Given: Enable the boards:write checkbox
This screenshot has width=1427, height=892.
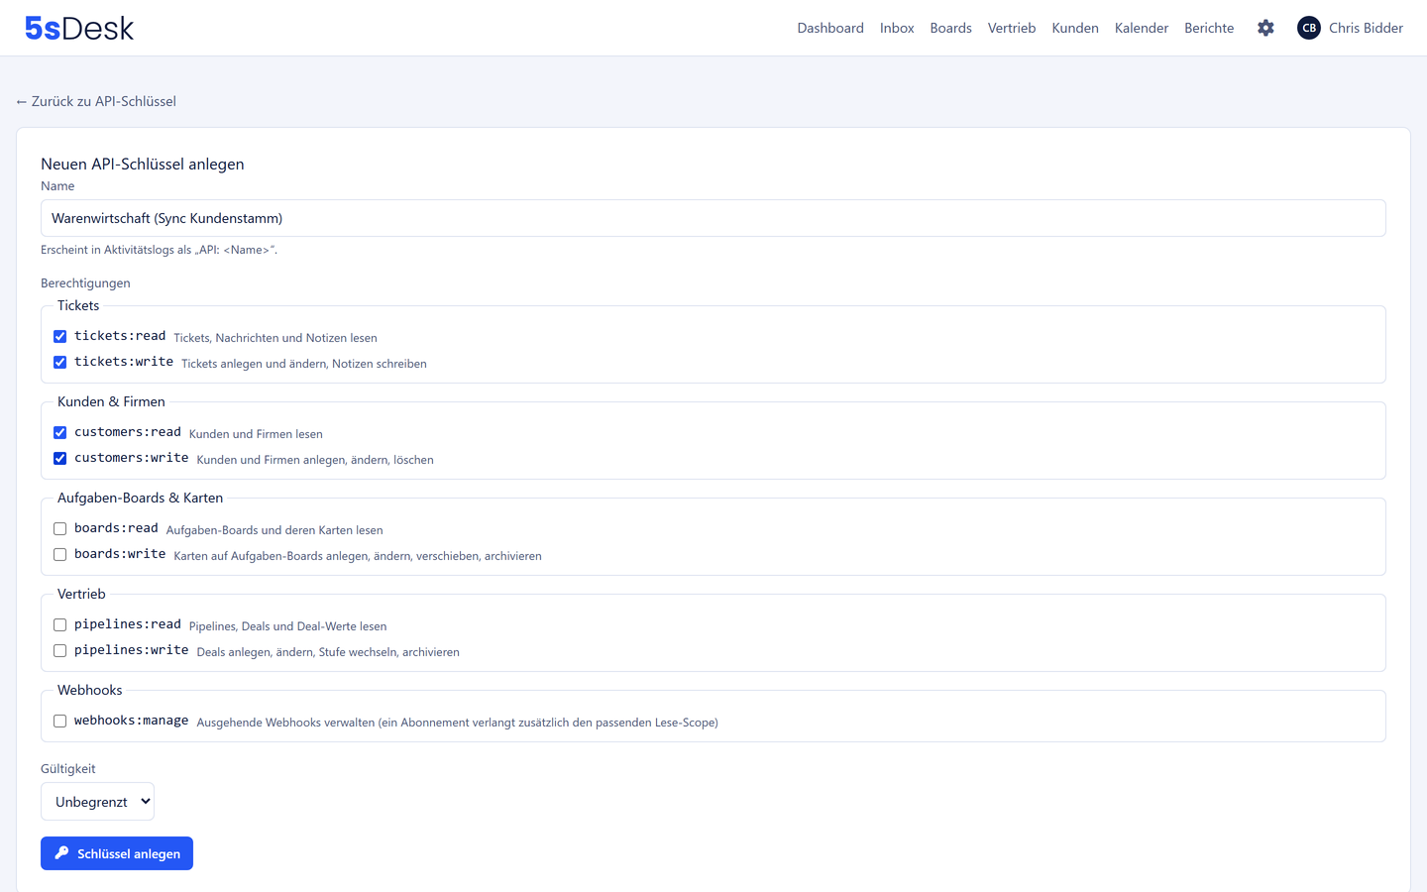Looking at the screenshot, I should [60, 555].
